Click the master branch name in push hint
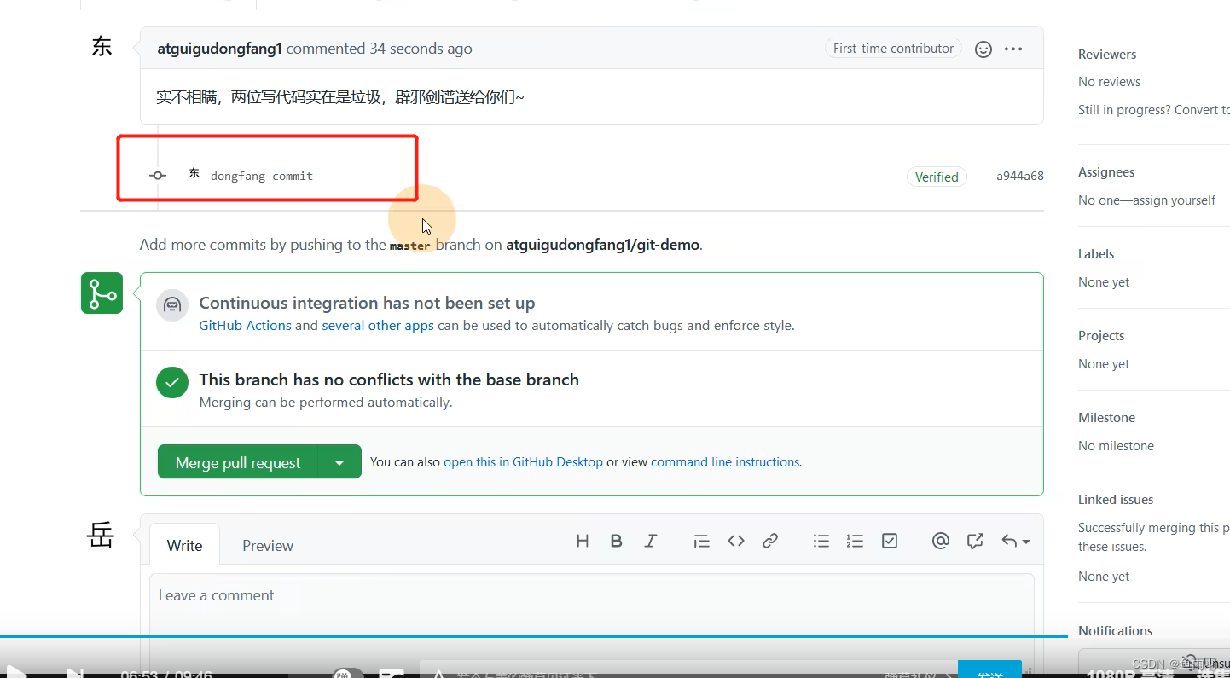1230x678 pixels. (x=410, y=246)
